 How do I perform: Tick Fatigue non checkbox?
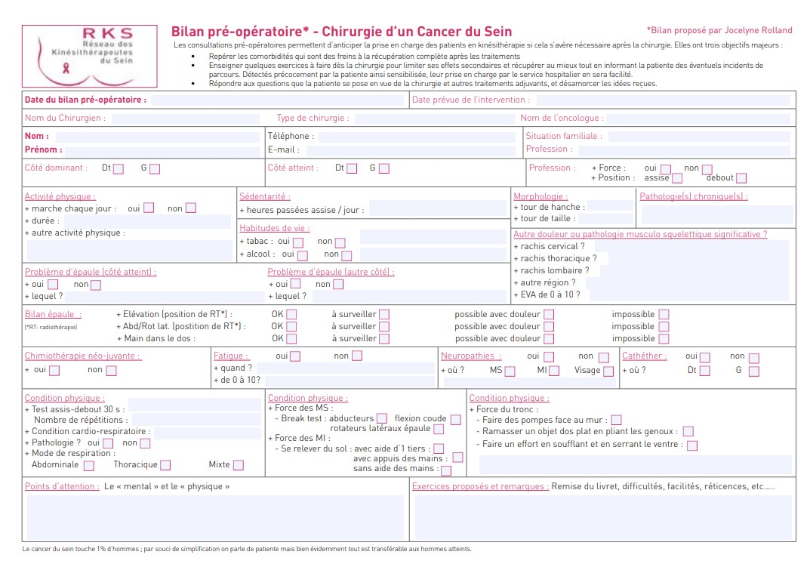coord(357,356)
